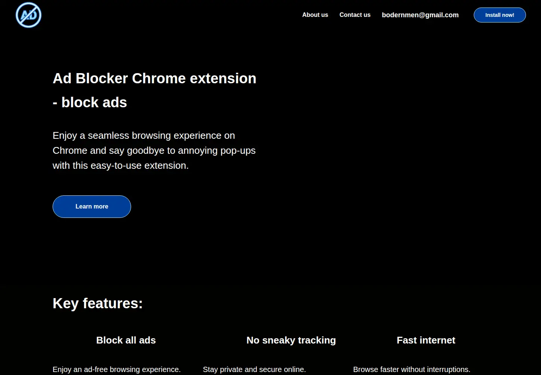
Task: Click 'Browse faster without interruptions.' text
Action: [x=412, y=369]
